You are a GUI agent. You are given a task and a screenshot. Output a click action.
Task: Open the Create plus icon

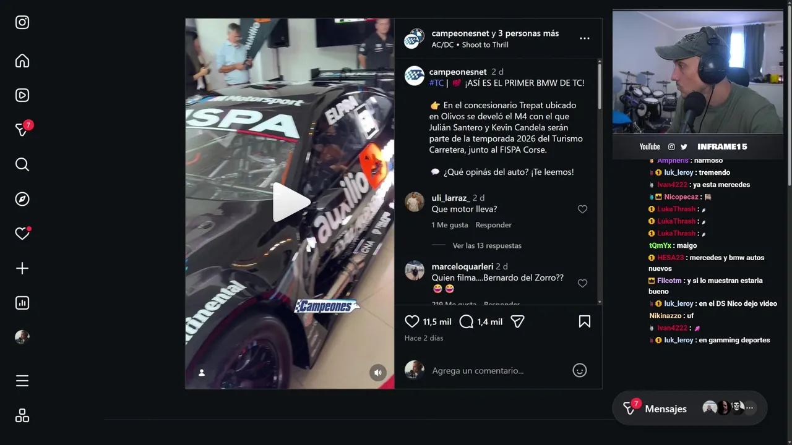22,268
